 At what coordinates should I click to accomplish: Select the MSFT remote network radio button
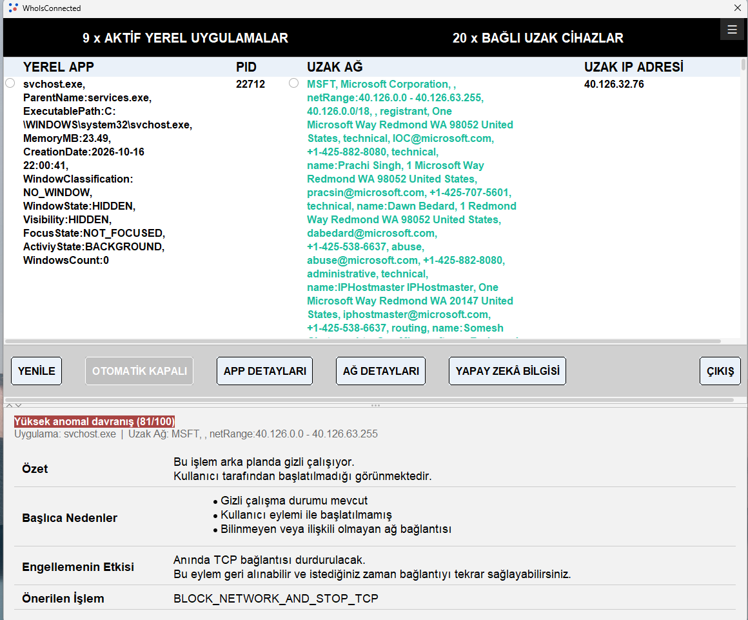[x=294, y=83]
